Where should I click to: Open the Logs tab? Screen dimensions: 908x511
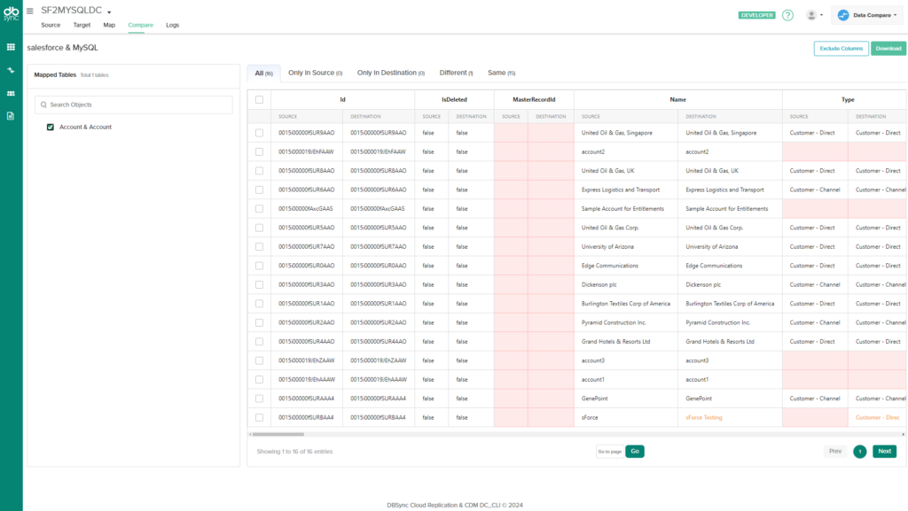pos(173,26)
